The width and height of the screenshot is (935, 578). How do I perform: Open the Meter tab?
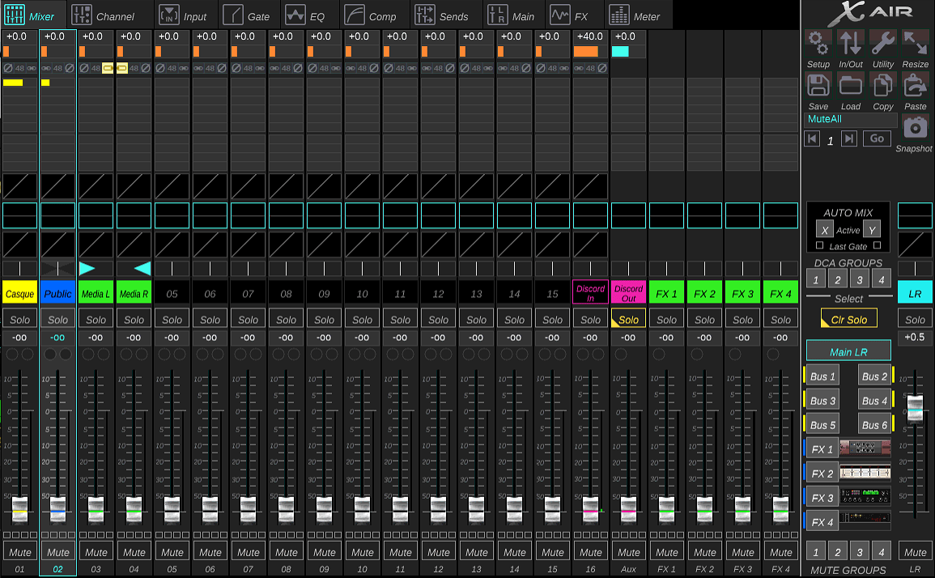click(635, 15)
